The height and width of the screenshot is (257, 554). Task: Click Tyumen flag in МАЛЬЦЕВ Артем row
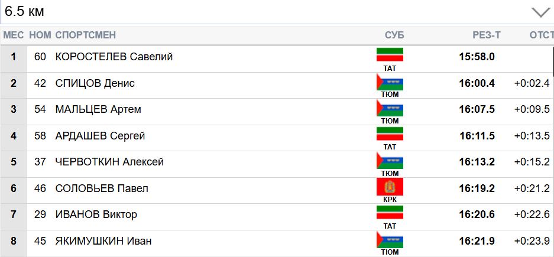click(390, 108)
